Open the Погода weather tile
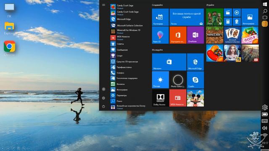Image resolution: width=269 pixels, height=151 pixels. pyautogui.click(x=160, y=80)
